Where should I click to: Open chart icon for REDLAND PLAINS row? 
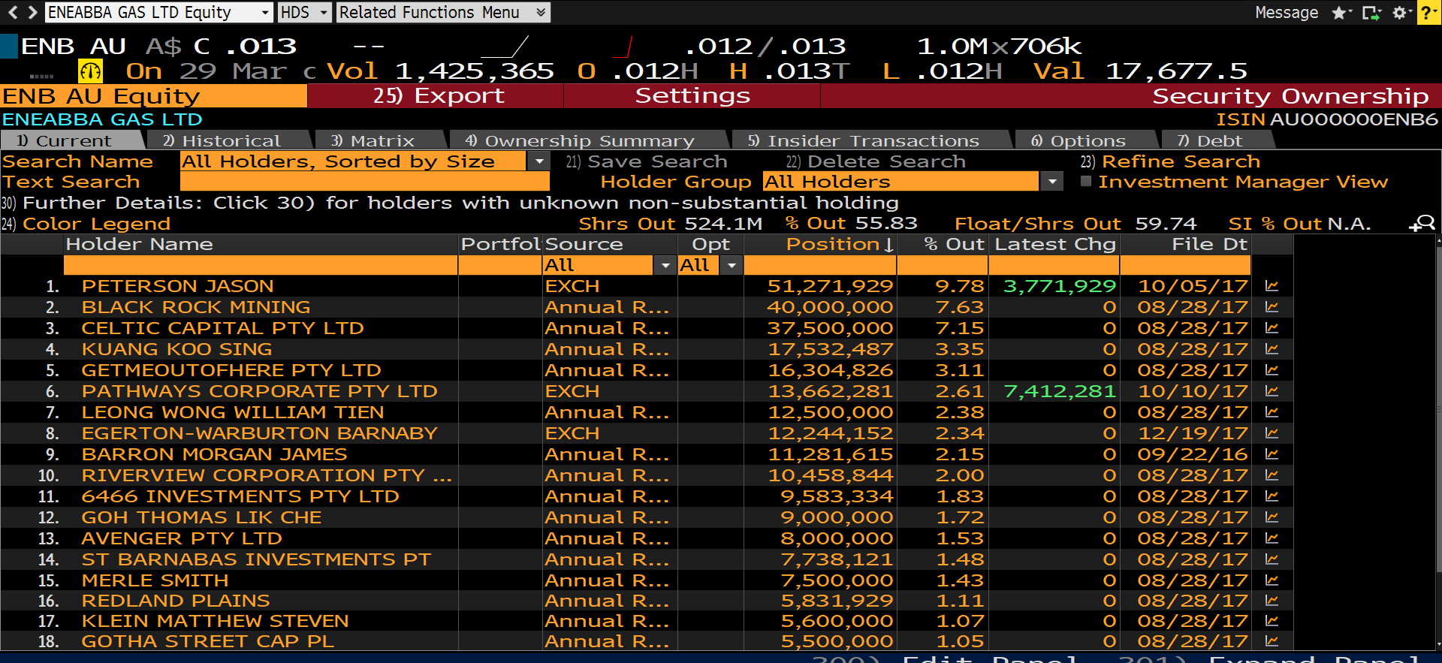1272,601
